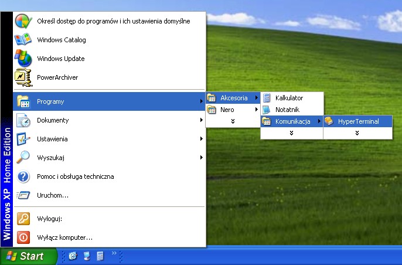Show more items below HyperTerminal chevron

pos(357,133)
